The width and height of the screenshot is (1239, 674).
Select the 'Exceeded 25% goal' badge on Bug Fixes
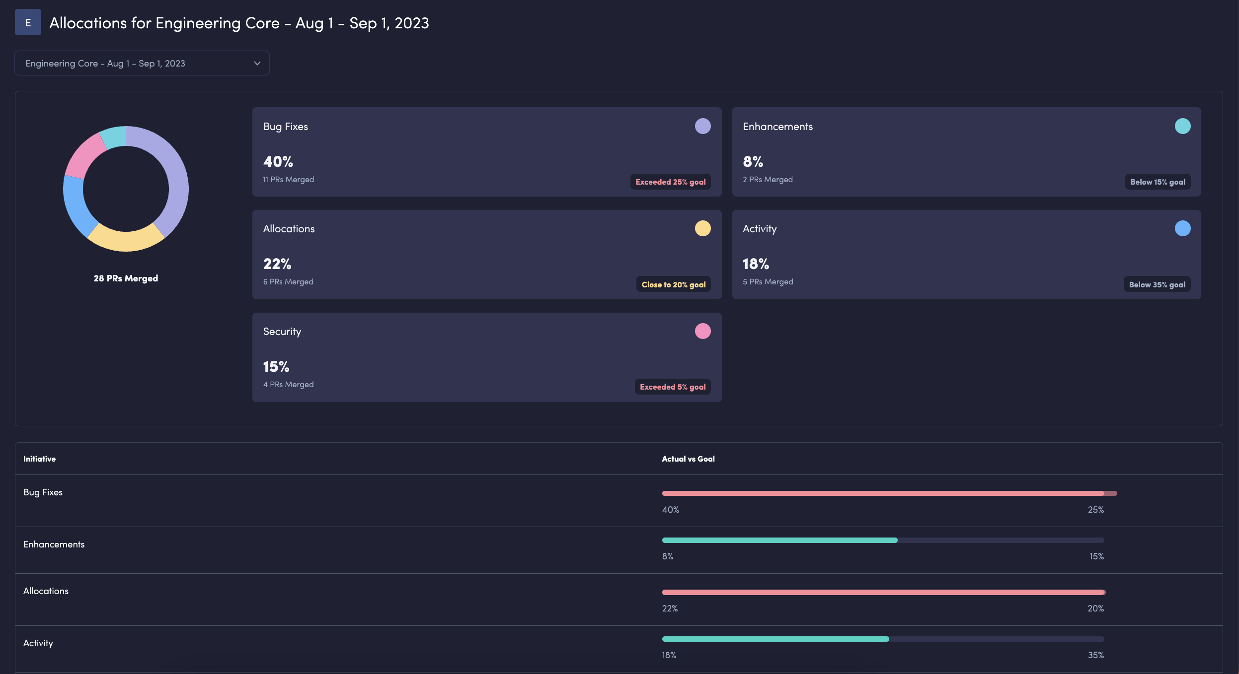tap(670, 182)
